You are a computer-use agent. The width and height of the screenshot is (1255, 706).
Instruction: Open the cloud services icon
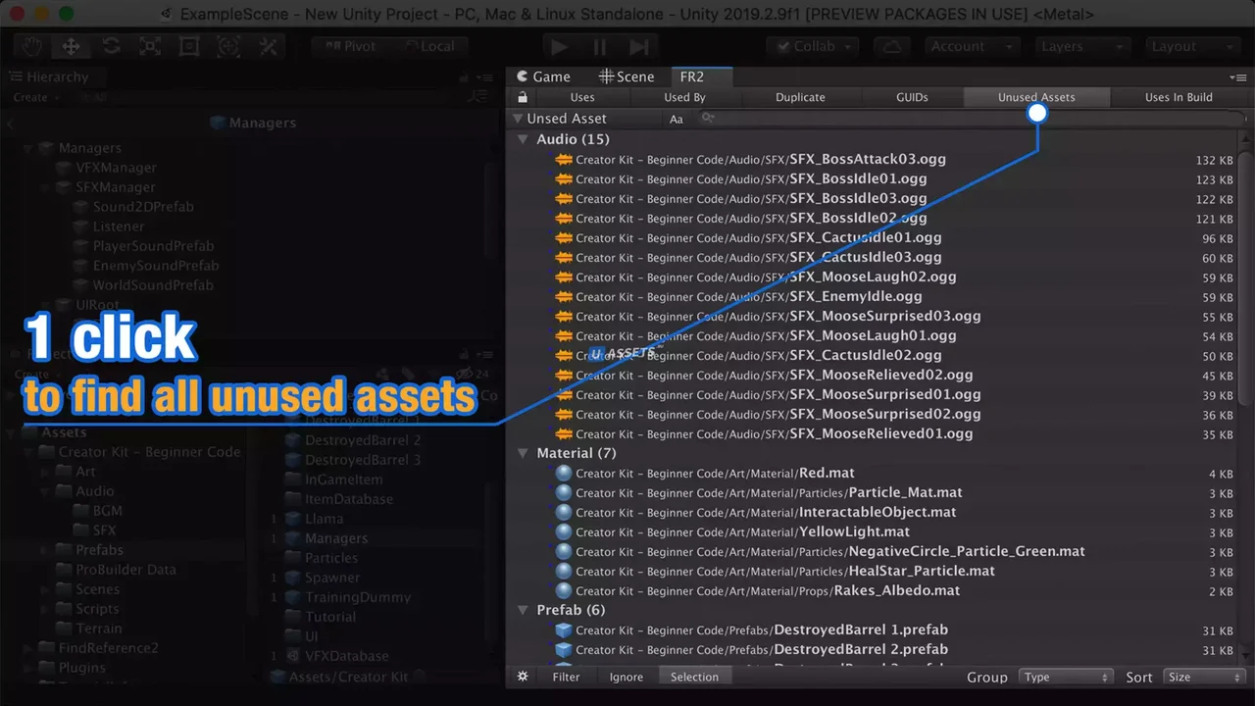click(x=891, y=46)
